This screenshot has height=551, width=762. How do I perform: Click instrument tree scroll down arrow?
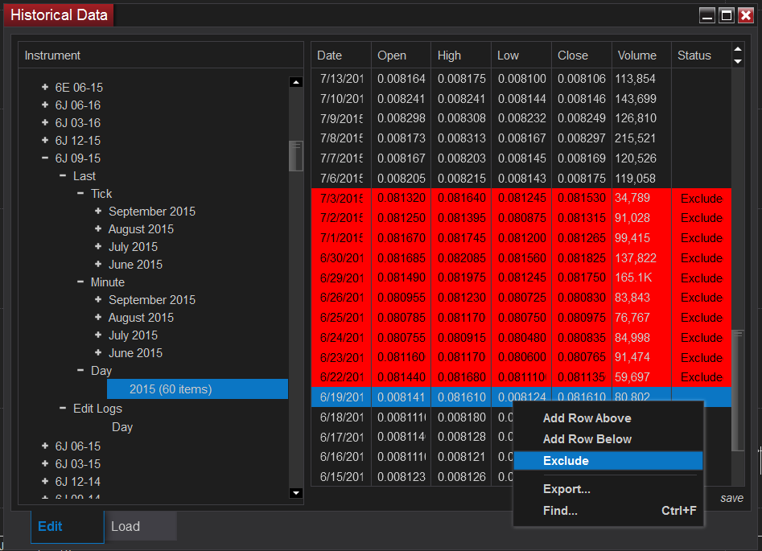[x=296, y=493]
